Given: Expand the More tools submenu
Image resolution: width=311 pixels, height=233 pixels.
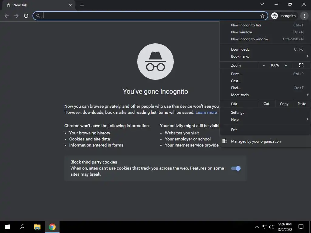Looking at the screenshot, I should click(x=265, y=95).
